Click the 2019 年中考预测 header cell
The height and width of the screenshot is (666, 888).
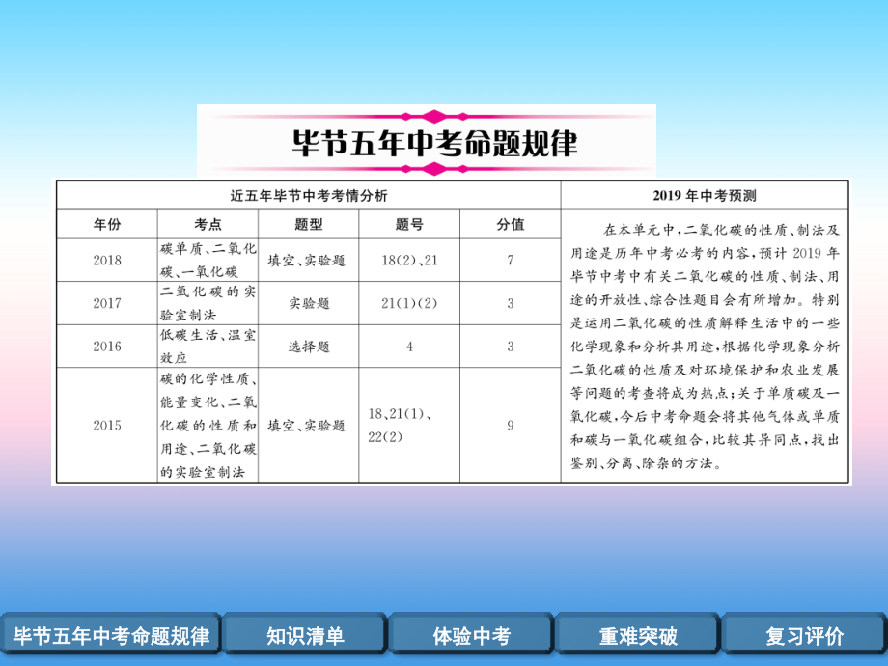705,195
